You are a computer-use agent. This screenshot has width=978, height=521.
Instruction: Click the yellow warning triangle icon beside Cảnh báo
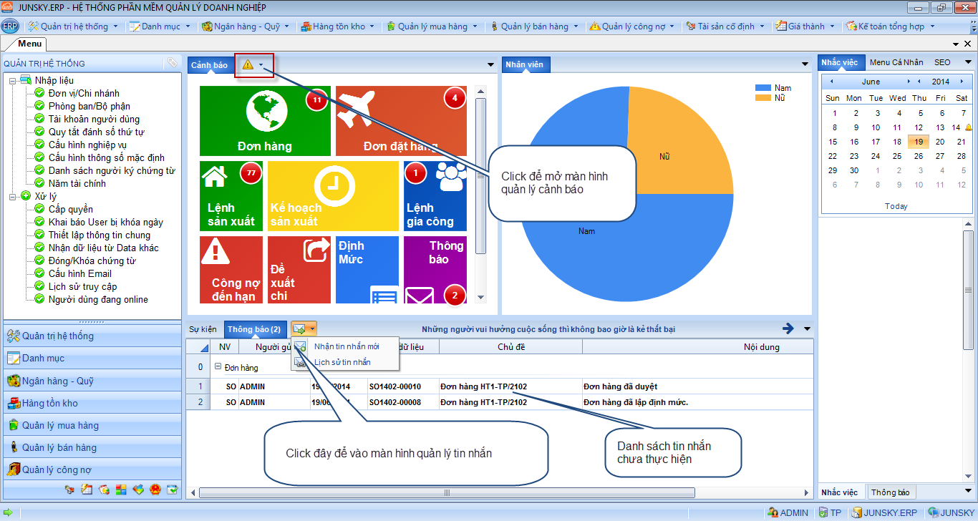248,65
